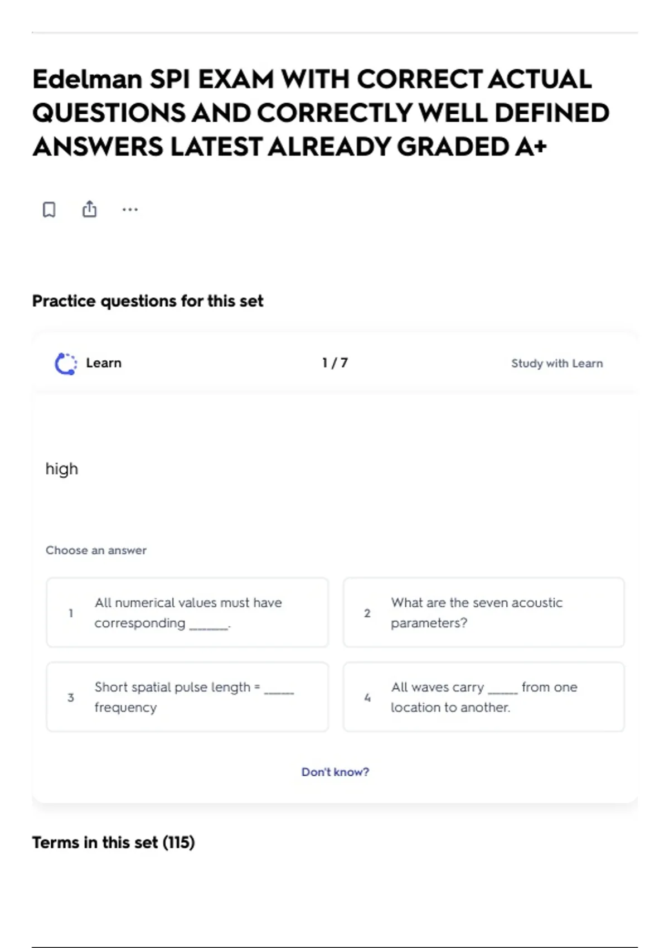
Task: Click the prompt term "high"
Action: pos(62,468)
